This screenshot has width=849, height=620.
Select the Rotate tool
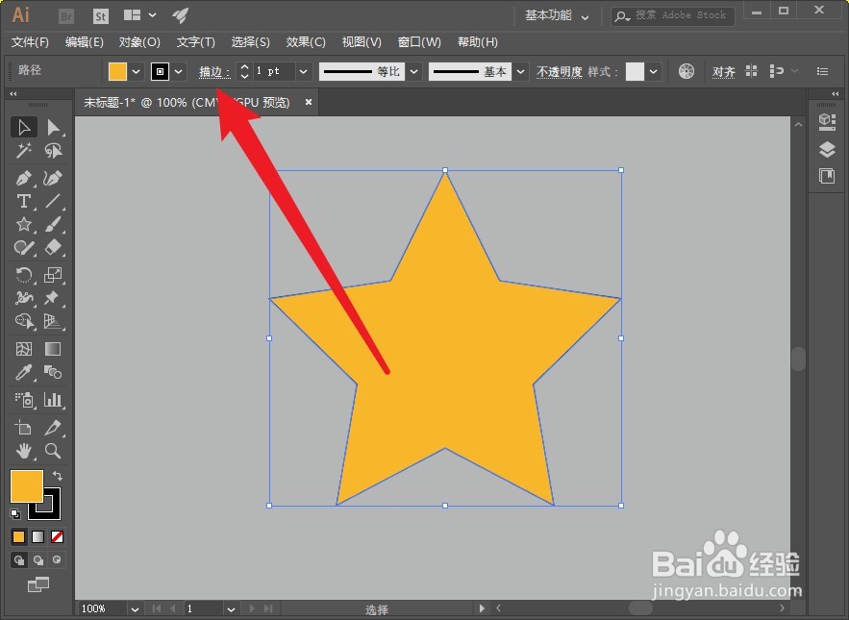click(24, 275)
